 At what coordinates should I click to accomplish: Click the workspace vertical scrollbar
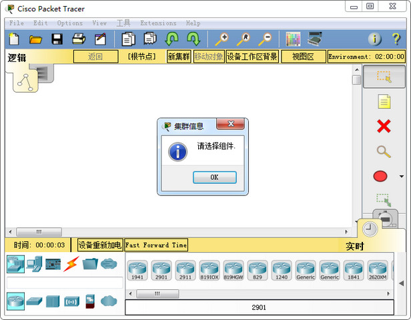[357, 147]
